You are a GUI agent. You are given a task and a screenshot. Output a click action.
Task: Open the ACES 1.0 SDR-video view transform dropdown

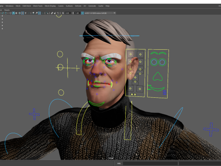pyautogui.click(x=100, y=13)
